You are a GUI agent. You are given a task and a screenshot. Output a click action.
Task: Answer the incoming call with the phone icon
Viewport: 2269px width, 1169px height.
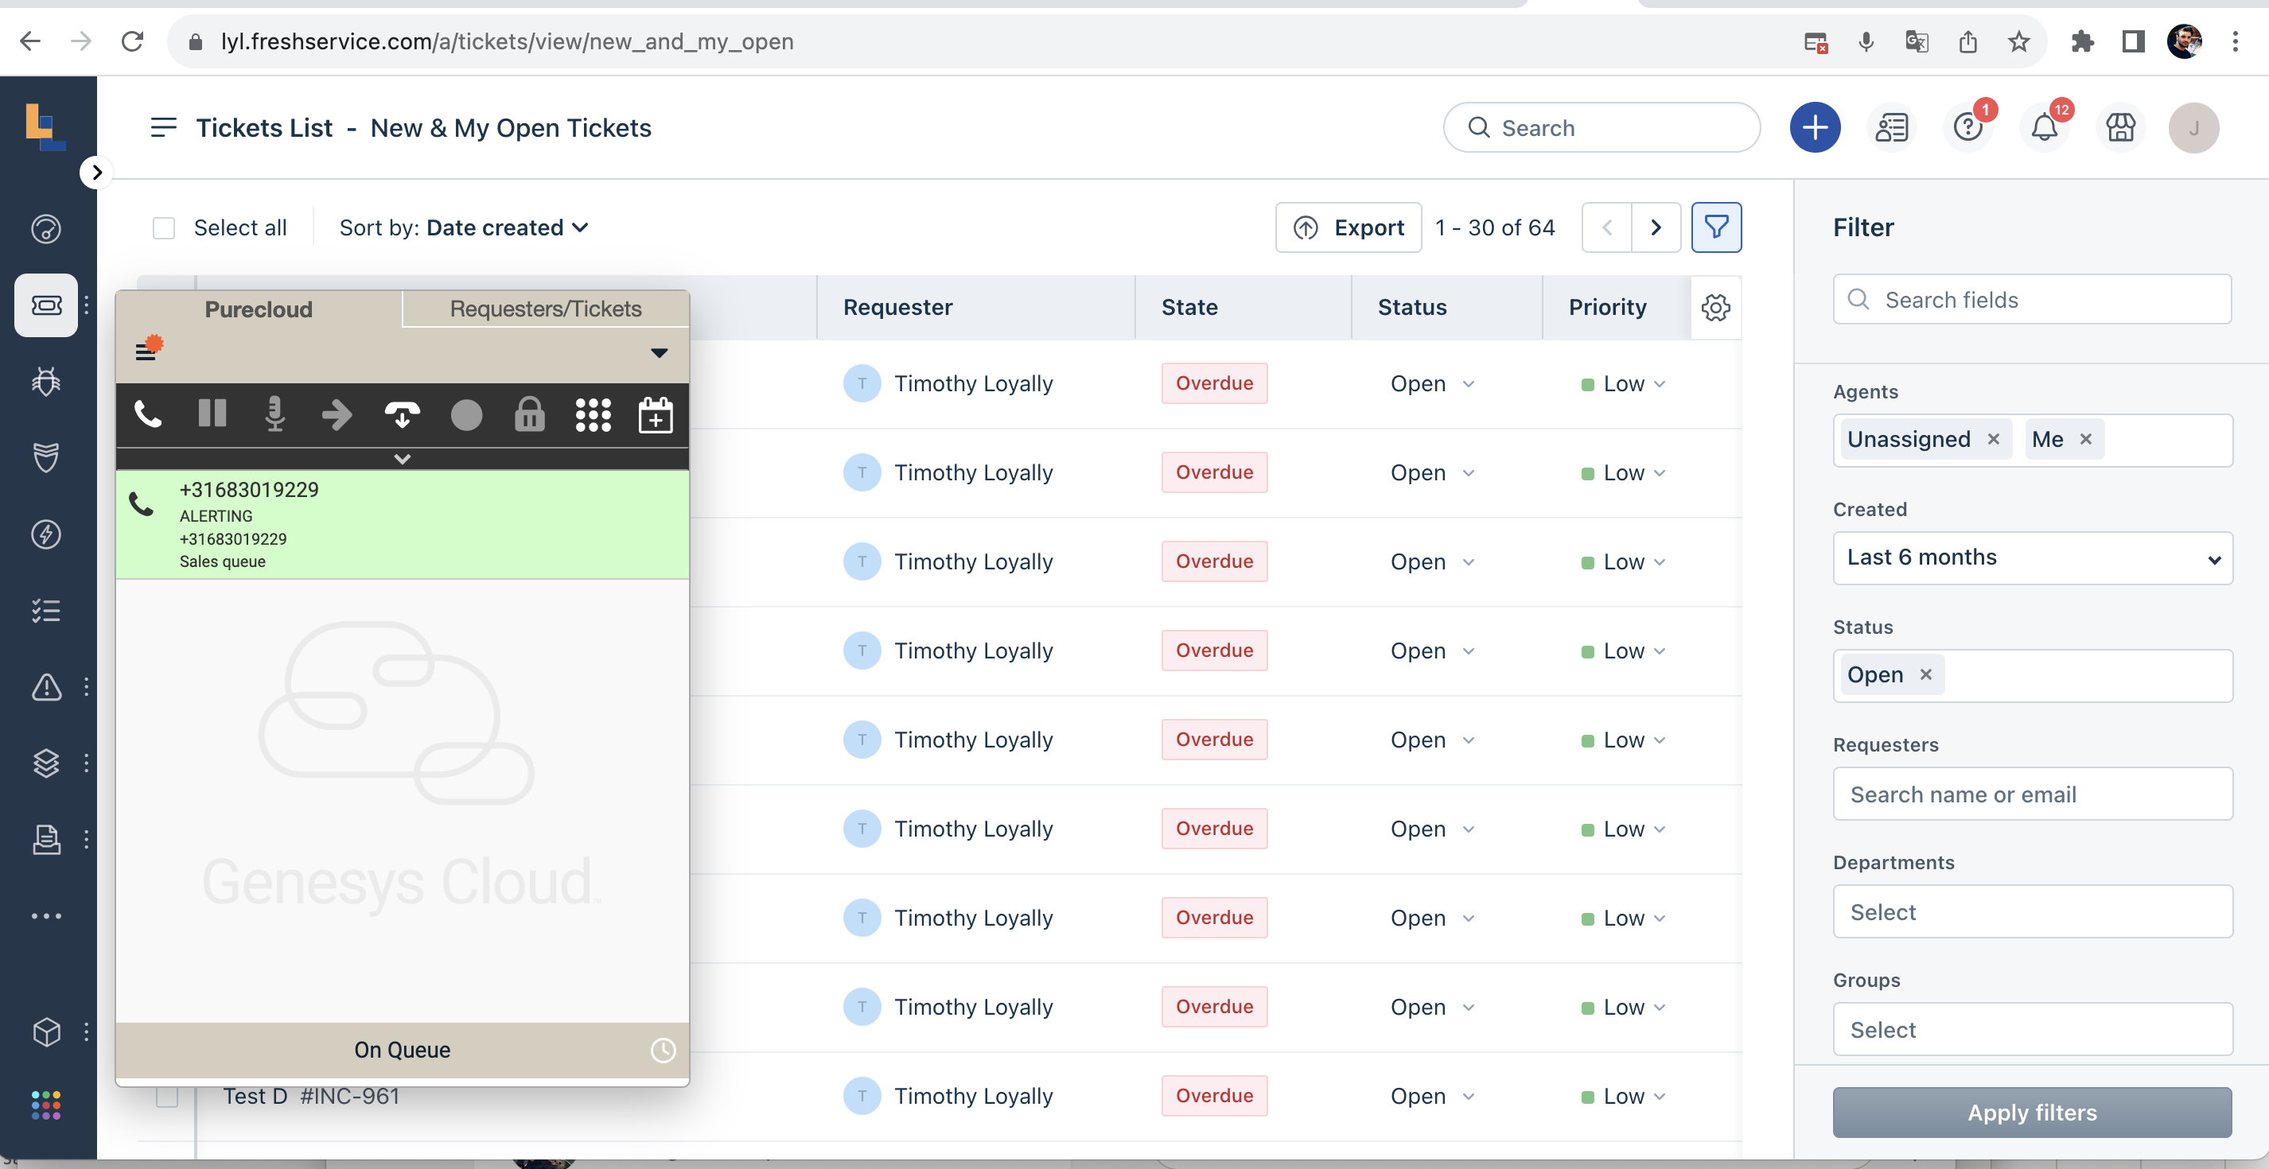point(148,414)
